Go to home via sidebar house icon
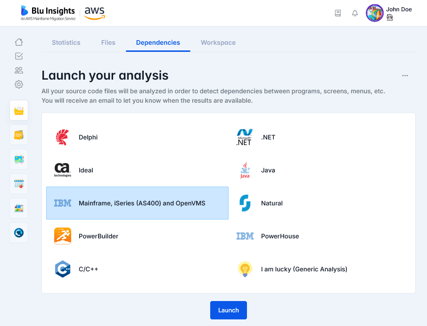This screenshot has height=326, width=427. pyautogui.click(x=19, y=42)
